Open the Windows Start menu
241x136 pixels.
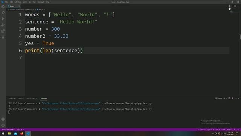3,133
